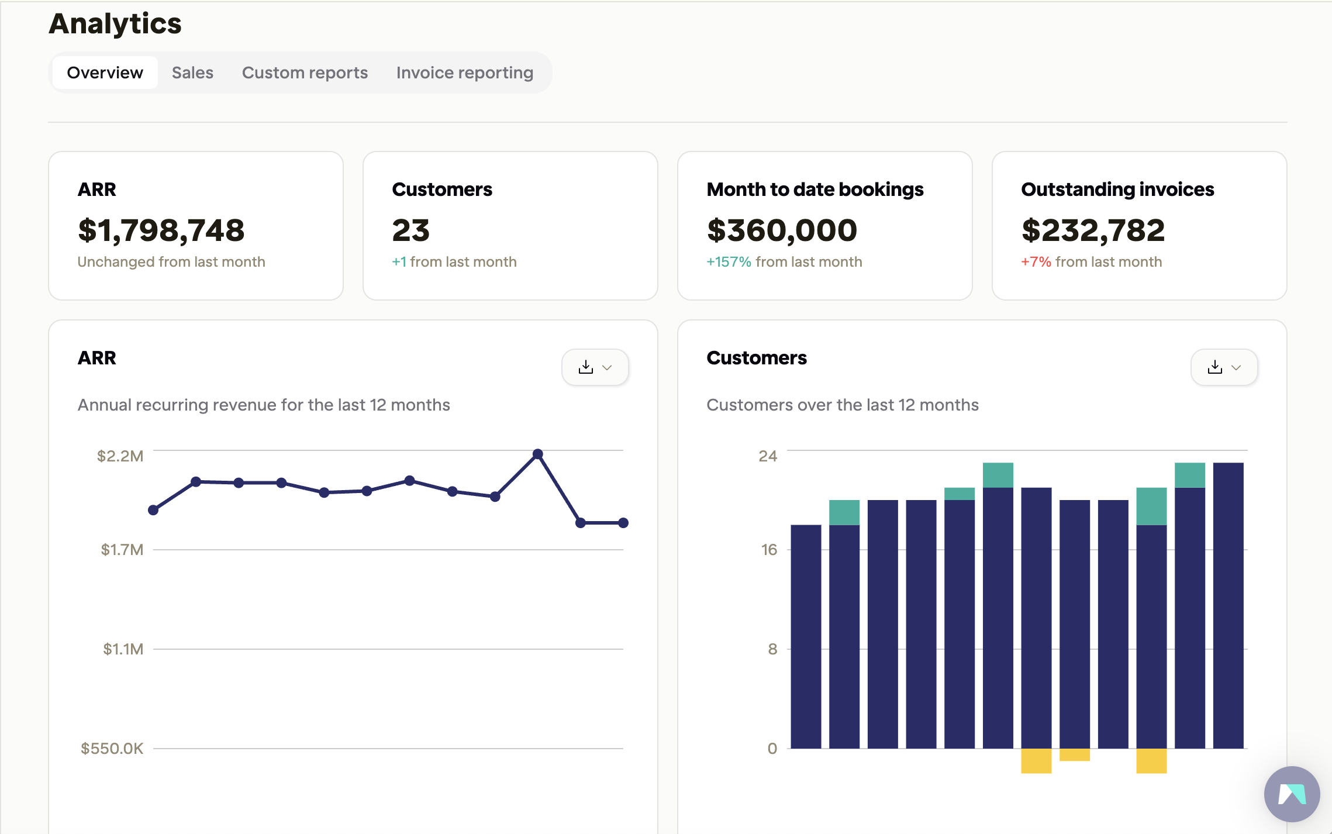Click the ARR chart download icon
The height and width of the screenshot is (834, 1332).
[x=585, y=367]
